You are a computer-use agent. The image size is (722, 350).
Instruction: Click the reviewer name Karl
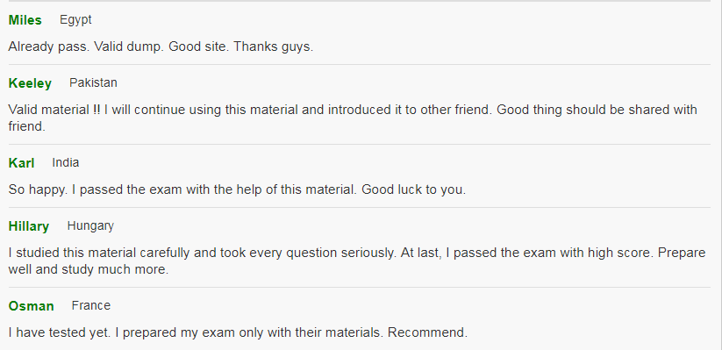pos(21,163)
